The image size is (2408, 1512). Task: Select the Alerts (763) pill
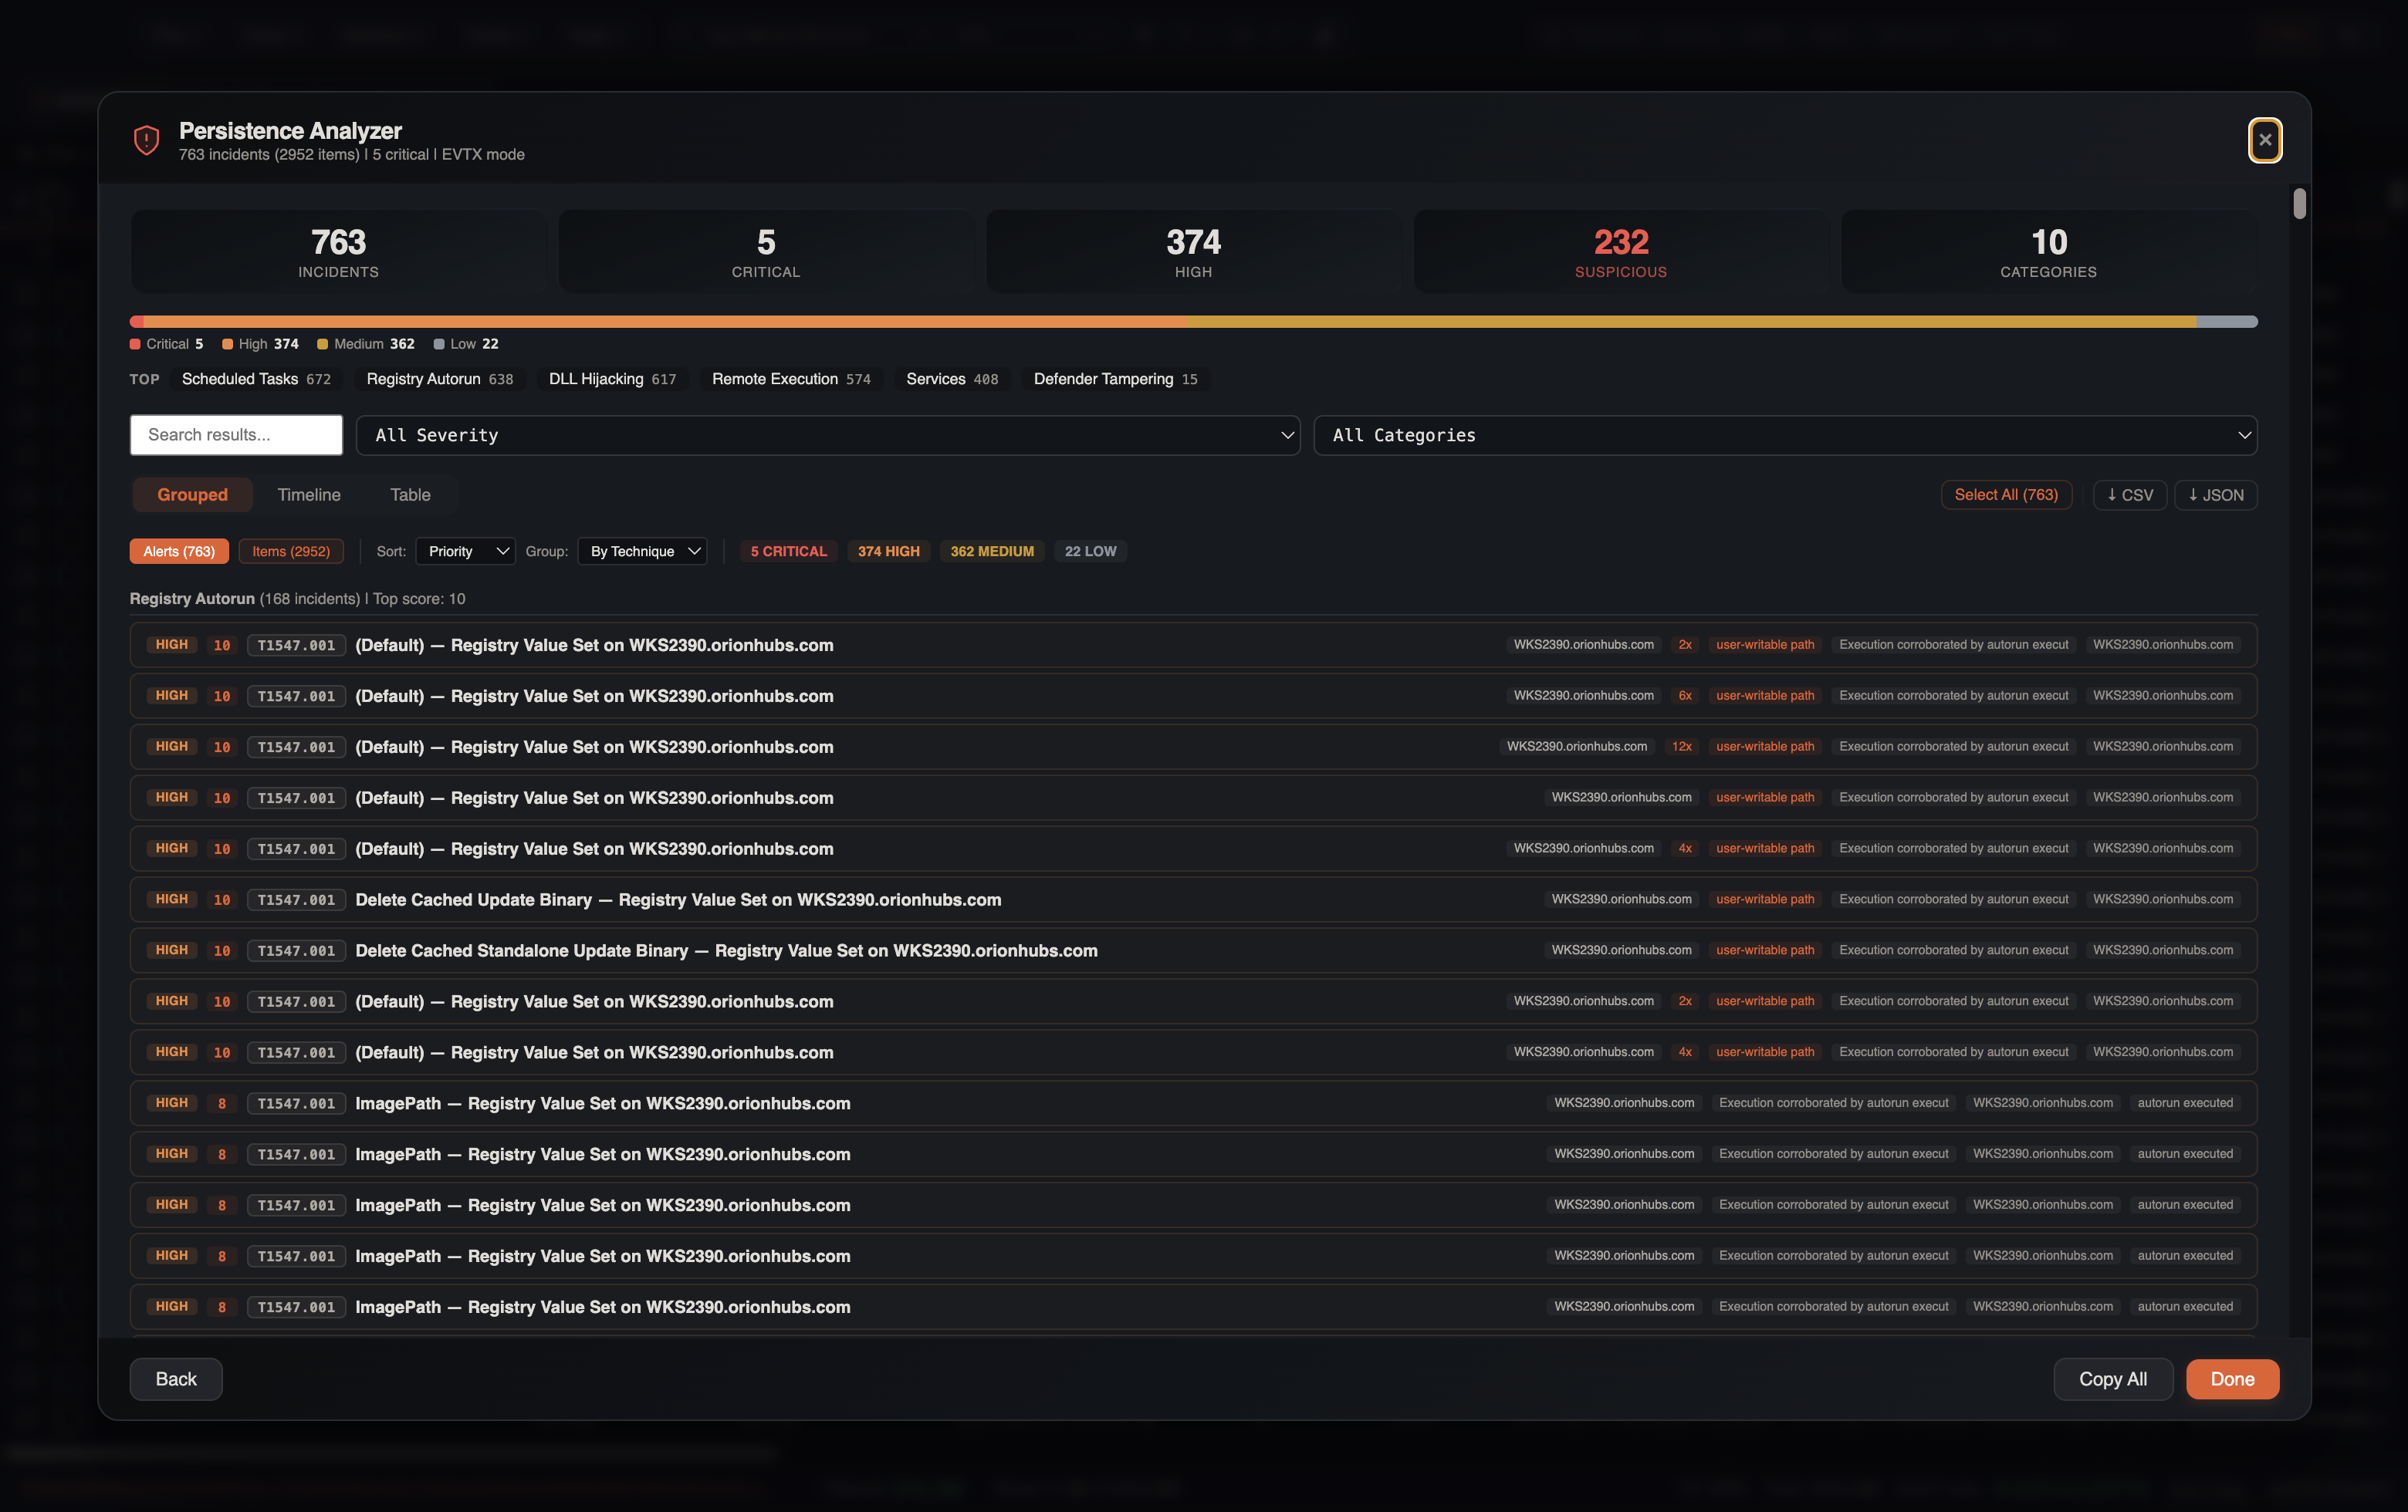point(179,551)
